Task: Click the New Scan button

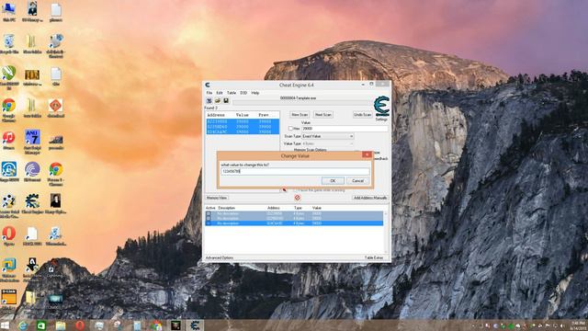Action: (x=300, y=115)
